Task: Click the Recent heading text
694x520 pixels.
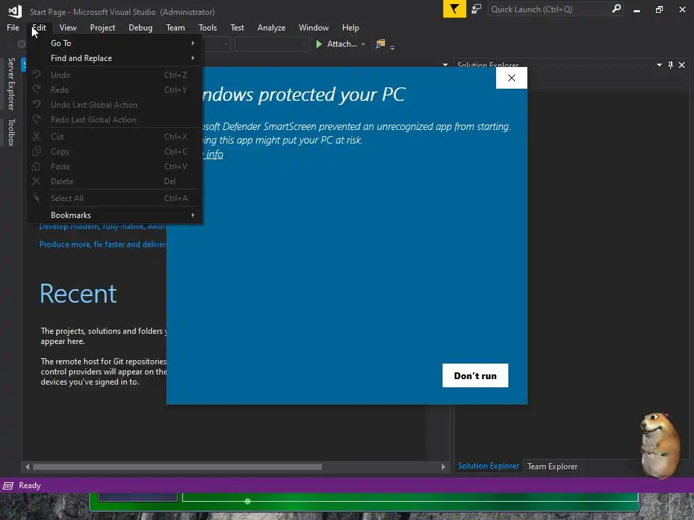Action: pyautogui.click(x=79, y=294)
